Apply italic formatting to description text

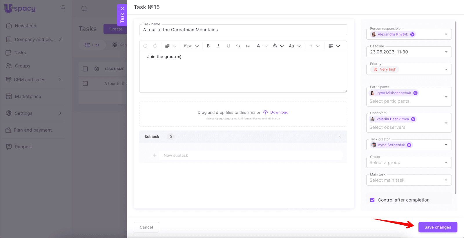tap(218, 46)
